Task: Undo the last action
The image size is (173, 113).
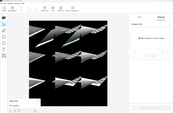Action: click(29, 9)
